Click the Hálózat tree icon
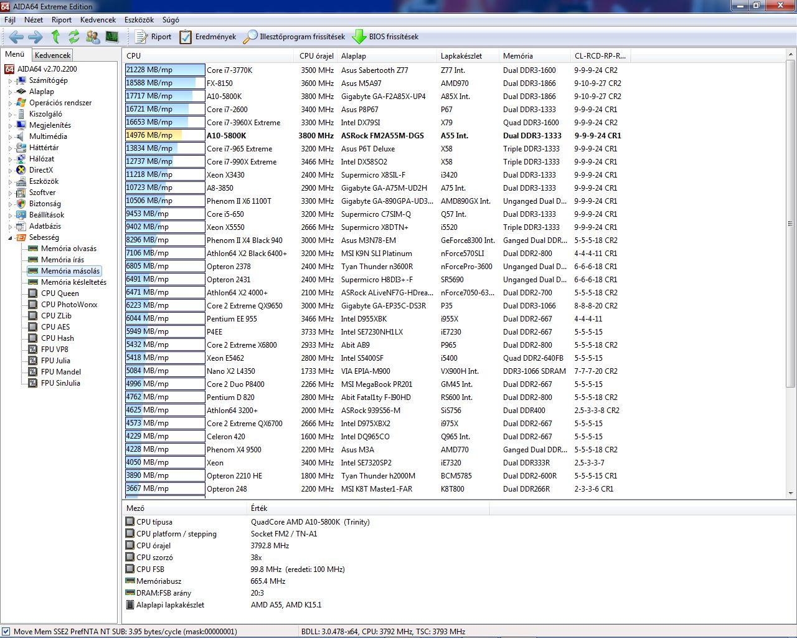The image size is (797, 638). pos(21,159)
